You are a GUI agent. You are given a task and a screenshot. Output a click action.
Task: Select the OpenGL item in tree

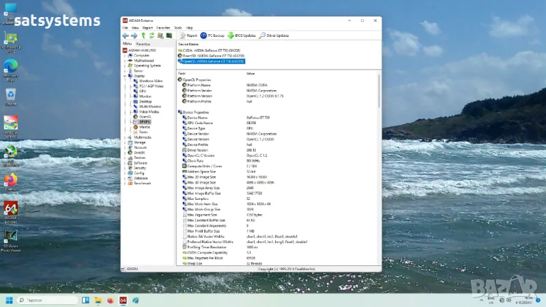pyautogui.click(x=145, y=117)
